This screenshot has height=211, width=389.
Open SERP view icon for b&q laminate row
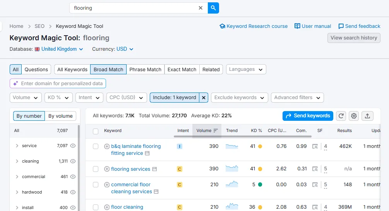(x=315, y=146)
